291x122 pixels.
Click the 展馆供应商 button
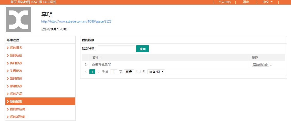coord(260,65)
